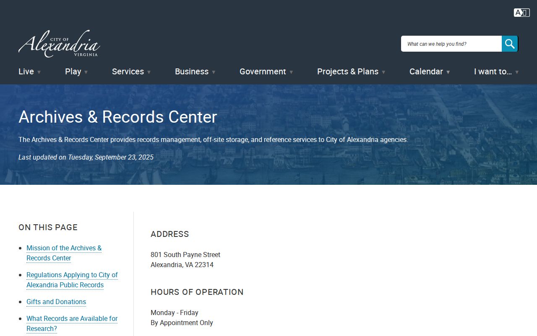
Task: Click the 'HOURS OF OPERATION' heading
Action: 197,292
